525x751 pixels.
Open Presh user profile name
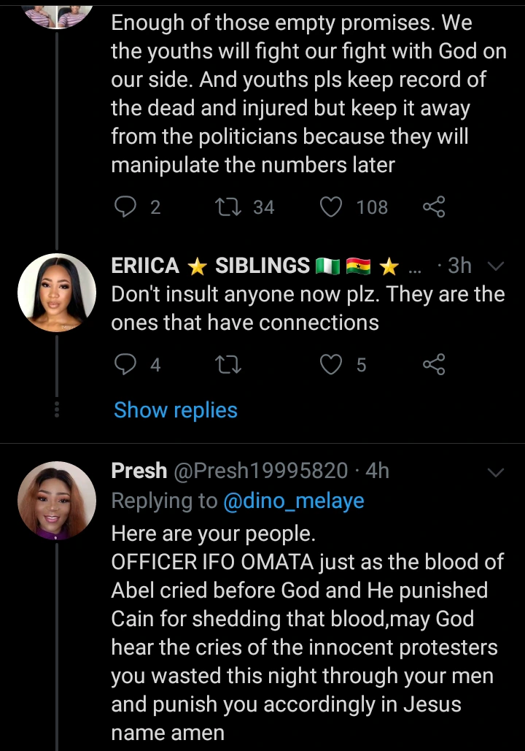(139, 471)
